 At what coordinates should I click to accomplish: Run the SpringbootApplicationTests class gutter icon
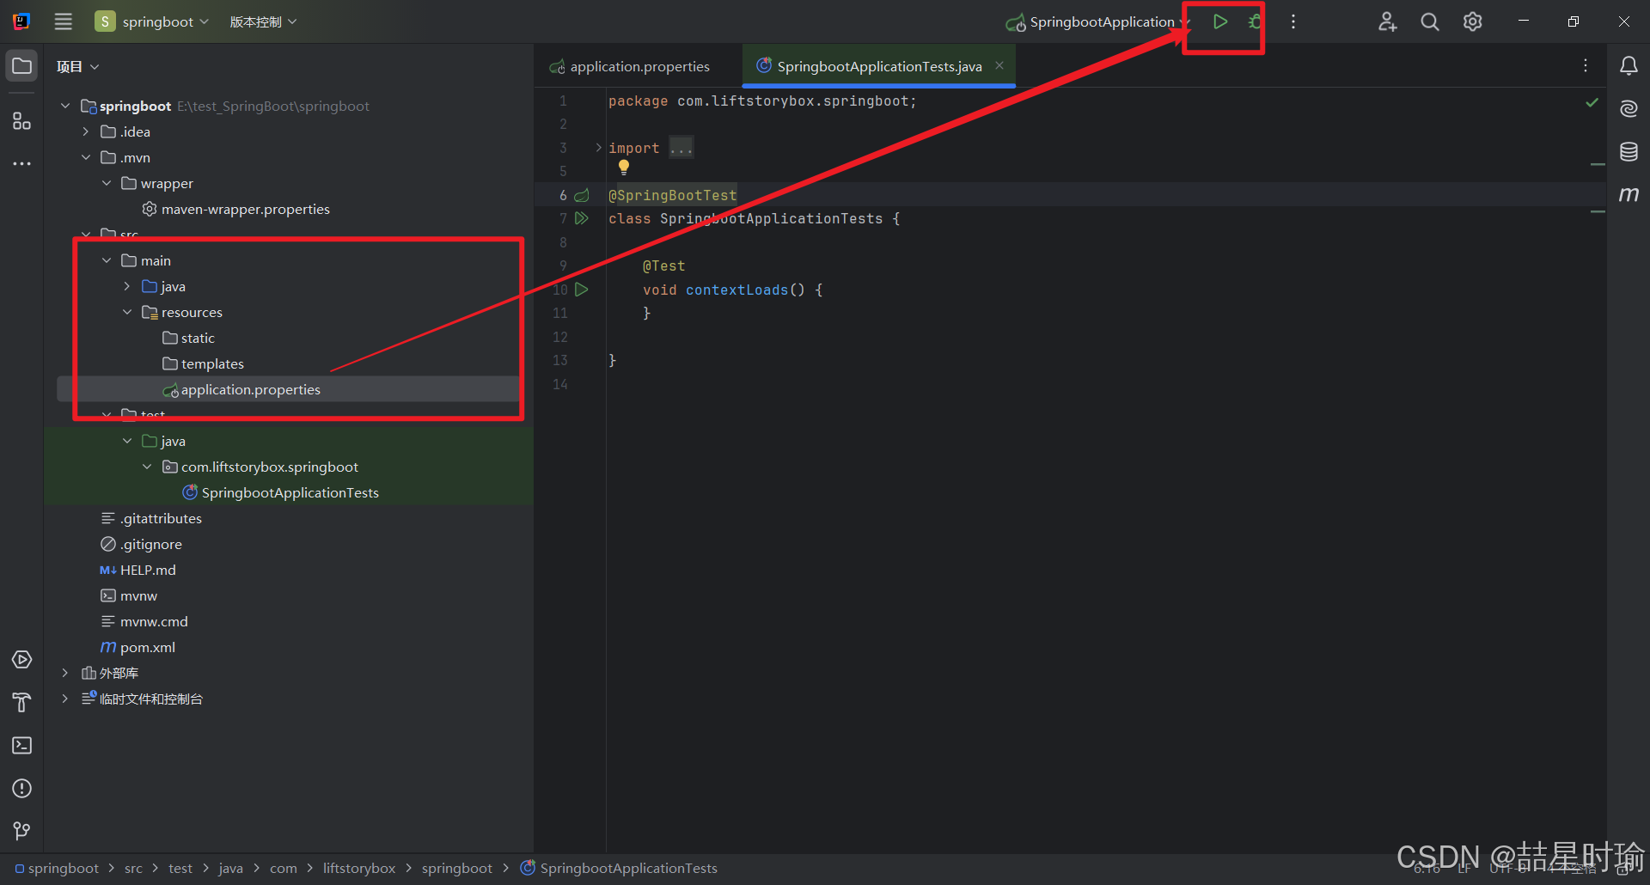pos(582,218)
